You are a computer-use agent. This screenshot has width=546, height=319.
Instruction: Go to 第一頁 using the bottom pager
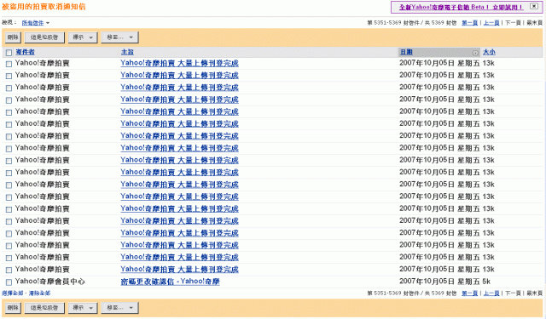coord(469,293)
